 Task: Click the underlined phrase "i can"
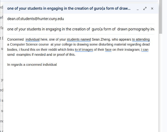145,50
